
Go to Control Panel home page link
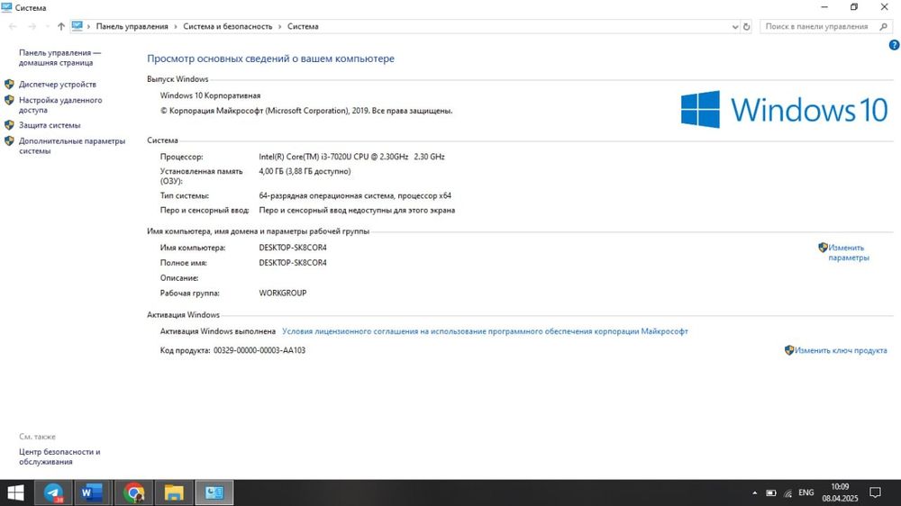[59, 58]
